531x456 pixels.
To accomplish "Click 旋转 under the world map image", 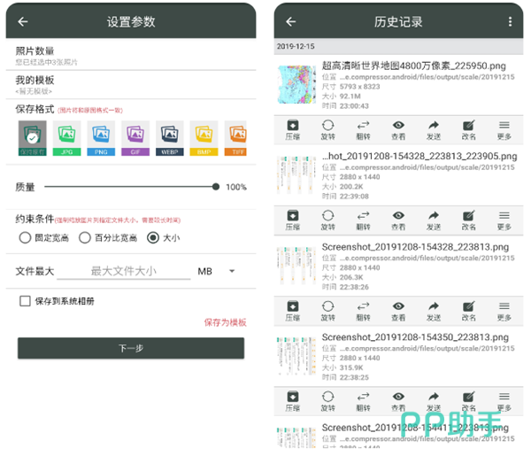I will point(327,130).
